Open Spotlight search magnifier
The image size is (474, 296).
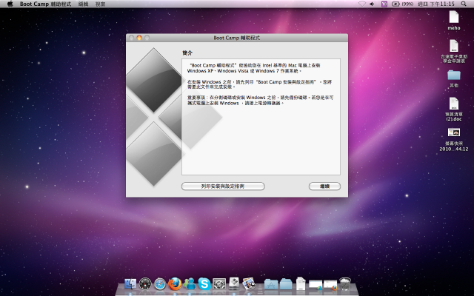(x=464, y=4)
